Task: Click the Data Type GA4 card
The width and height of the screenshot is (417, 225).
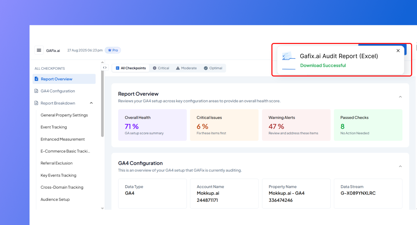Action: pyautogui.click(x=152, y=193)
